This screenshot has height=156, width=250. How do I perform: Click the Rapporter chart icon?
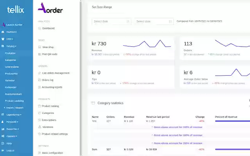pyautogui.click(x=3, y=129)
